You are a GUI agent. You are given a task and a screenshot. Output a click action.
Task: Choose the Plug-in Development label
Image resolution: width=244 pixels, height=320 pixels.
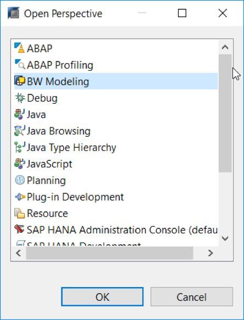pos(75,197)
